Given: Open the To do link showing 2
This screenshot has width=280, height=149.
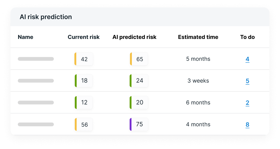Looking at the screenshot, I should pos(247,103).
